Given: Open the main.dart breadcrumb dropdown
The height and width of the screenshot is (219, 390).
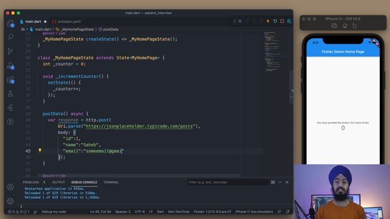Looking at the screenshot, I should click(x=40, y=29).
